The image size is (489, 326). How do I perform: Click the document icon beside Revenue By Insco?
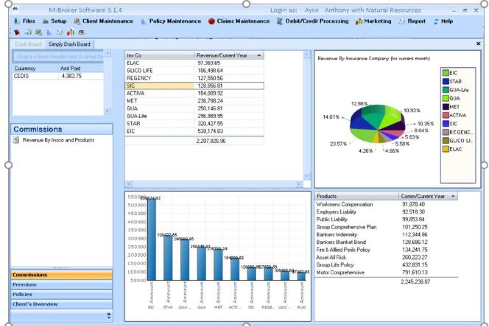point(16,140)
